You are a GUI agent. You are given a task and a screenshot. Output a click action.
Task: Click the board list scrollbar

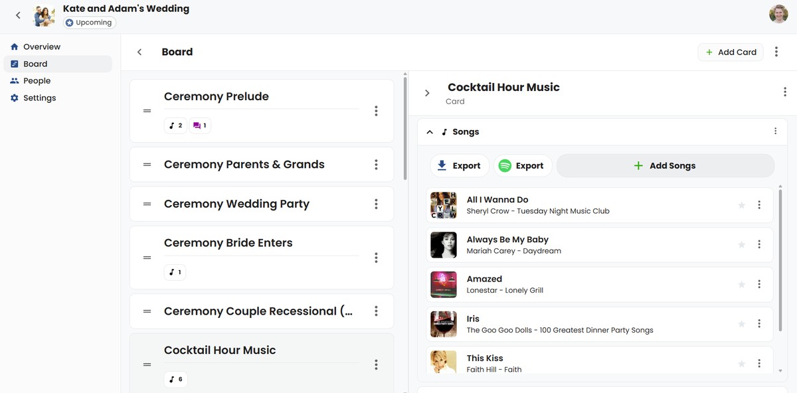[404, 129]
